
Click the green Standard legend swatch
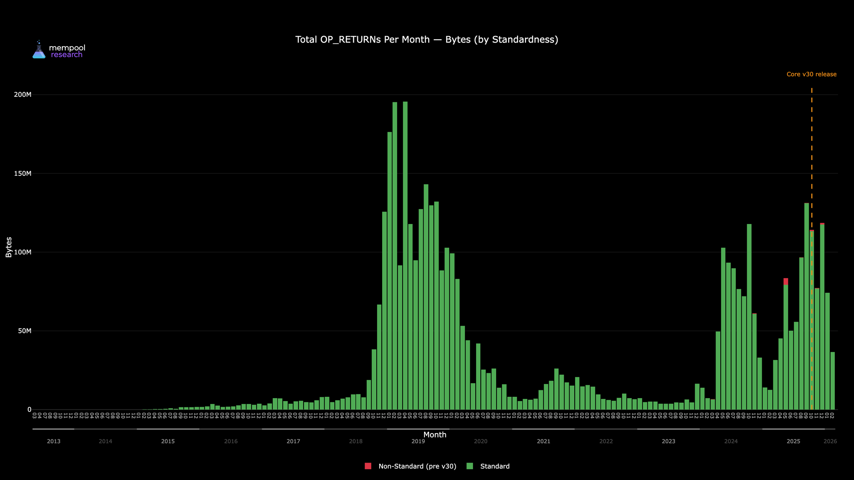pos(470,466)
